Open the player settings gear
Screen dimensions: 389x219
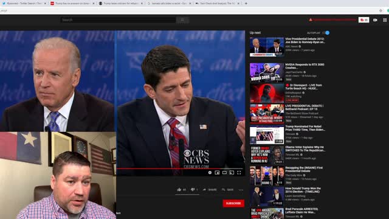(210, 173)
